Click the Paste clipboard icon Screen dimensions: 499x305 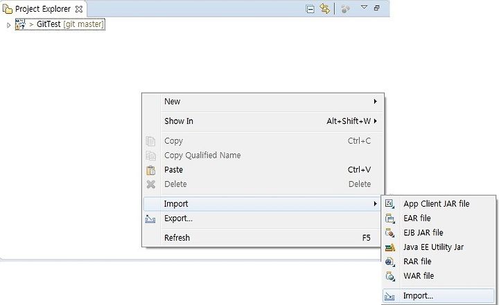(x=150, y=170)
